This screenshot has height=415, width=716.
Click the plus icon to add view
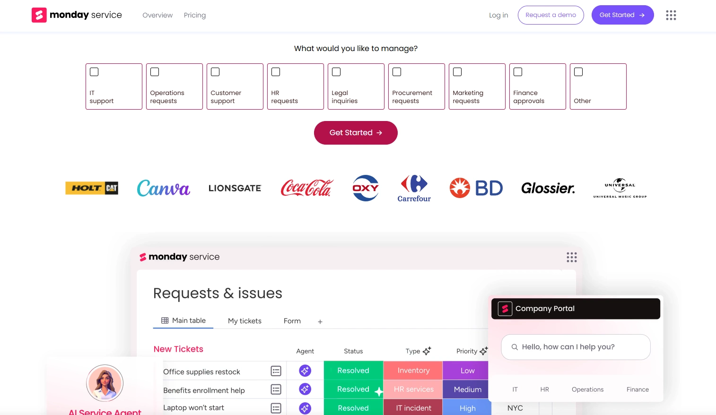320,321
